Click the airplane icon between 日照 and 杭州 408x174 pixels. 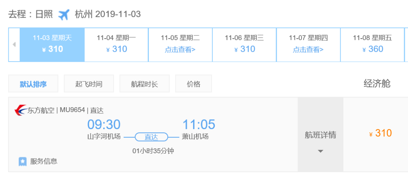64,15
